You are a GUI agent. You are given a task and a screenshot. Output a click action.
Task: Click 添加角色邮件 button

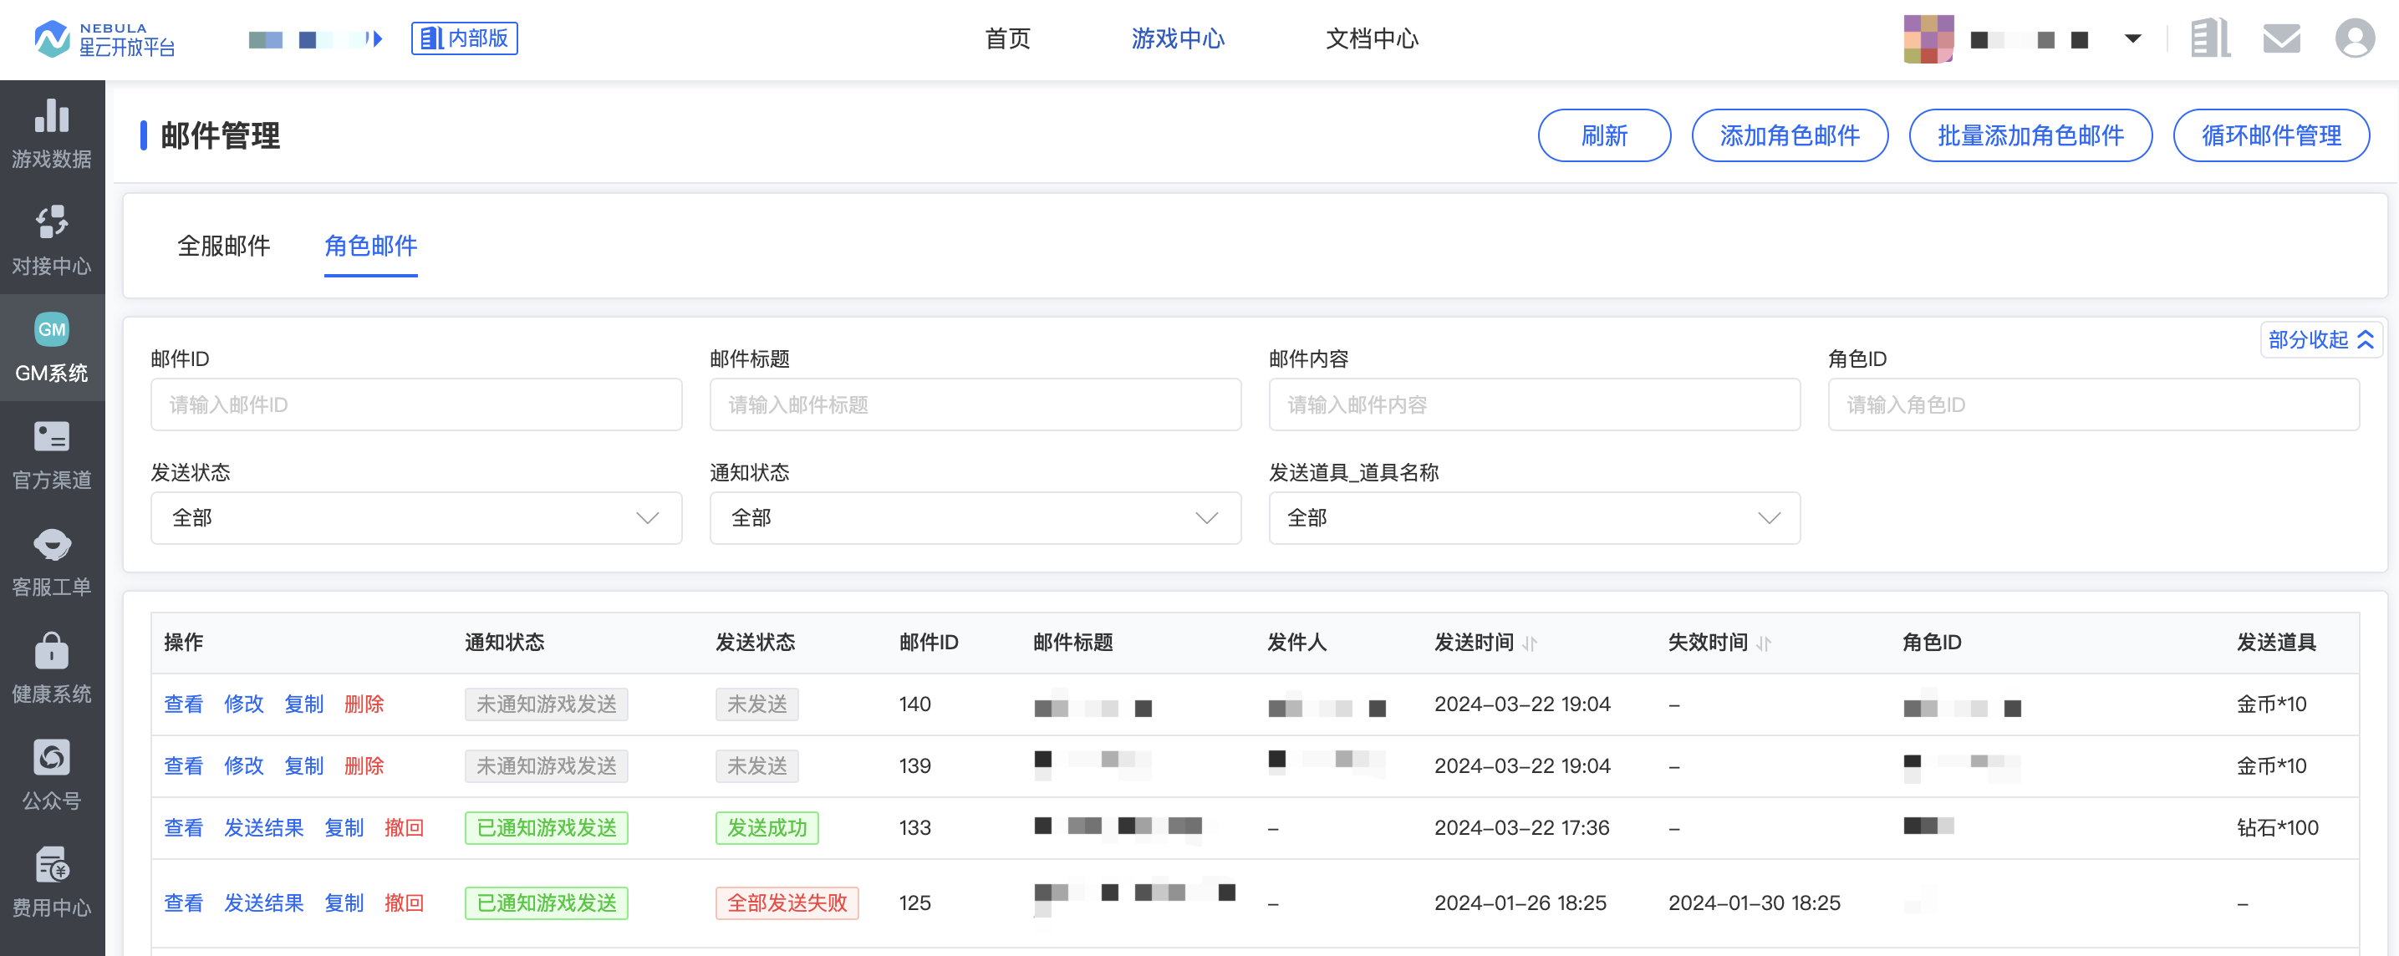pyautogui.click(x=1789, y=136)
